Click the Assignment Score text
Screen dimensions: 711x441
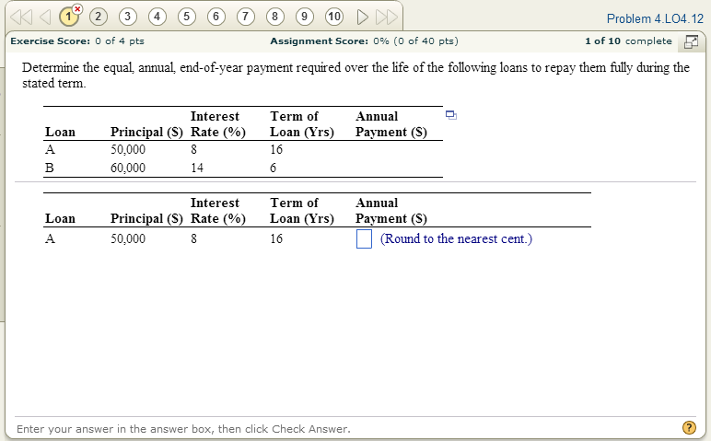[364, 41]
